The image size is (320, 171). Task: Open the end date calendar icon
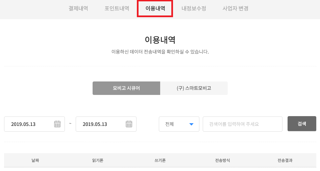click(129, 124)
